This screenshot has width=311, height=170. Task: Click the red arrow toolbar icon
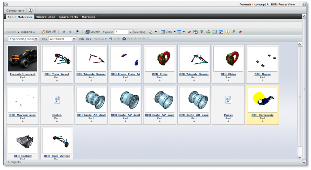coord(240,32)
